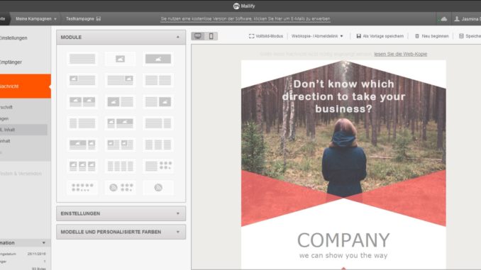Open the Webkopie-/Abmeldelink dropdown

pyautogui.click(x=317, y=36)
